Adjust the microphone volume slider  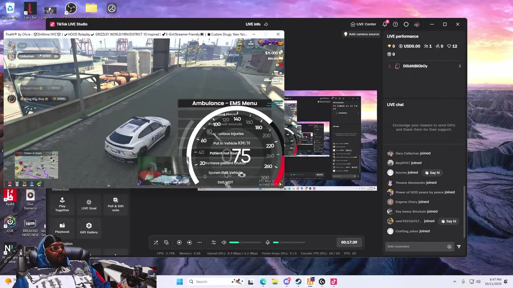coord(289,242)
